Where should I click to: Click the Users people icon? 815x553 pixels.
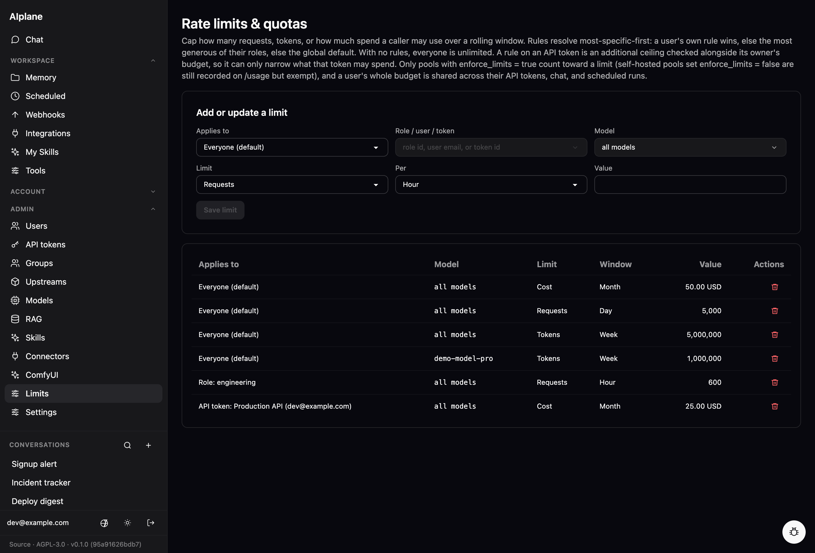click(15, 226)
